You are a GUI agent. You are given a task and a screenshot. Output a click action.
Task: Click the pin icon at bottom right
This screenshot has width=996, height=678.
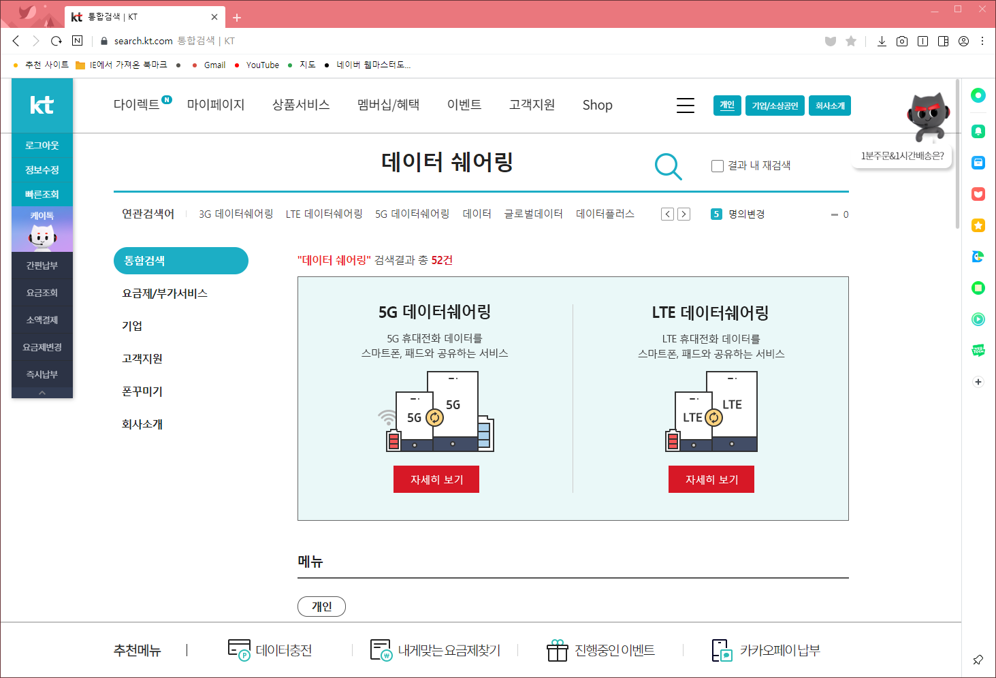pyautogui.click(x=978, y=660)
